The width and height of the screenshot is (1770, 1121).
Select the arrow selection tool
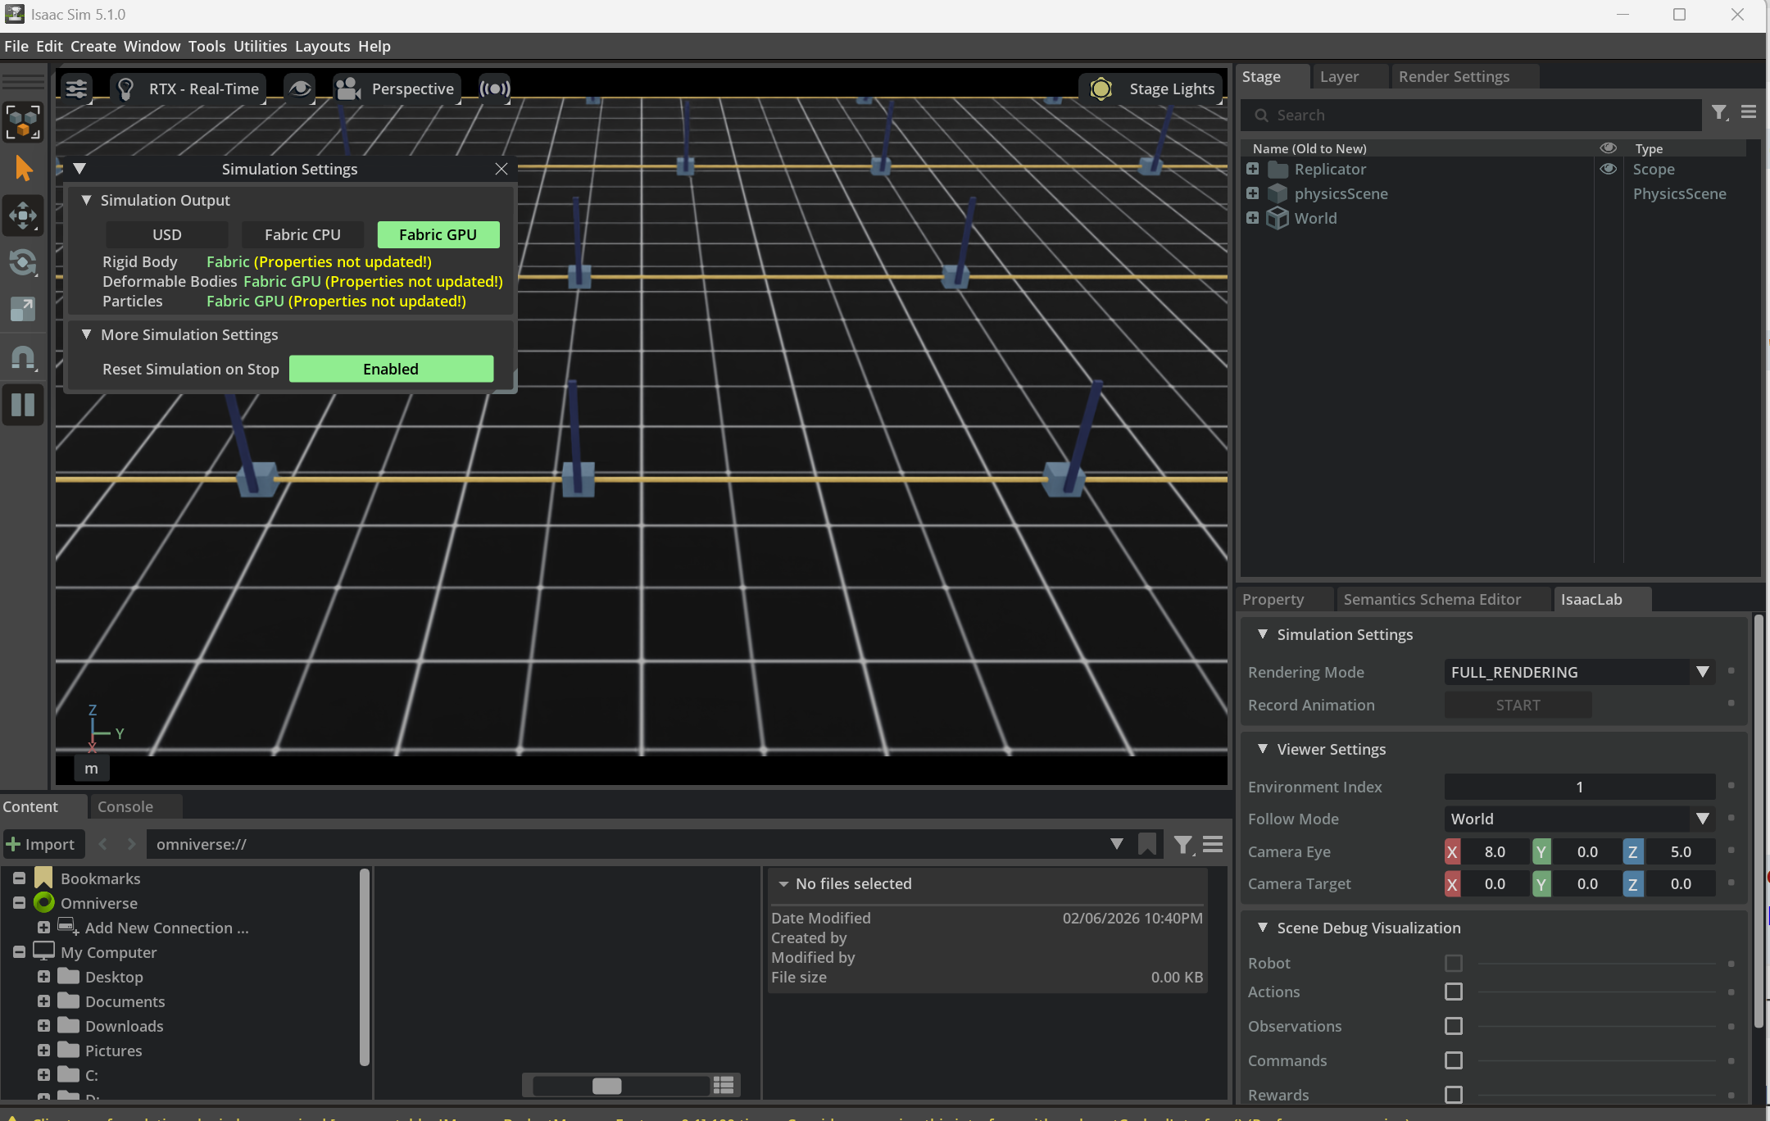tap(23, 169)
